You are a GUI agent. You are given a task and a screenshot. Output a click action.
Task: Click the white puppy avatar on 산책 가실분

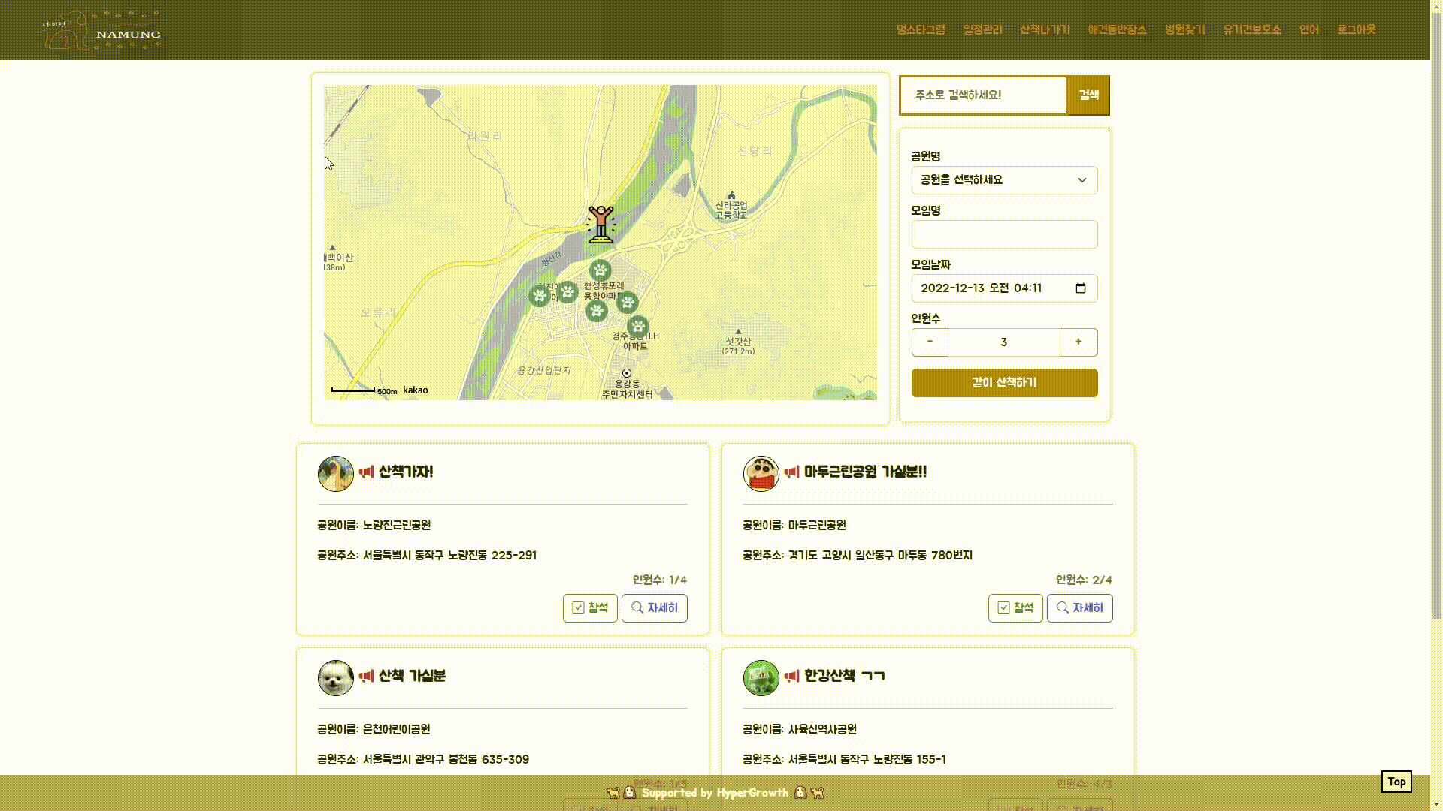click(x=335, y=677)
